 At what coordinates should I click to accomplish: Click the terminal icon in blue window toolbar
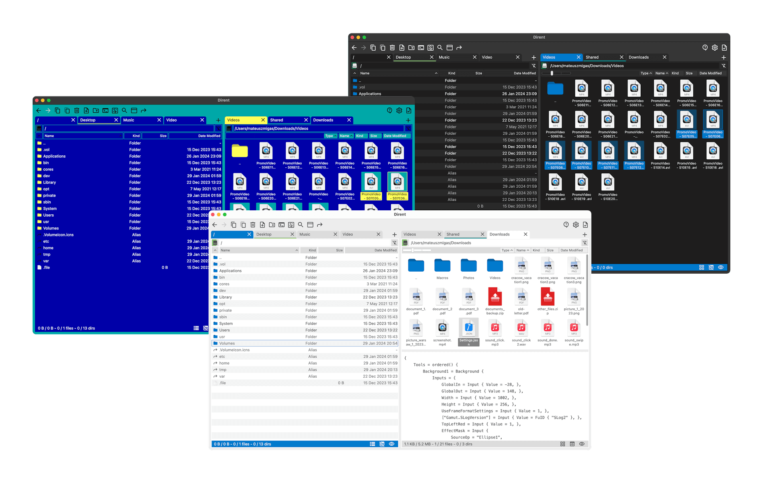106,111
